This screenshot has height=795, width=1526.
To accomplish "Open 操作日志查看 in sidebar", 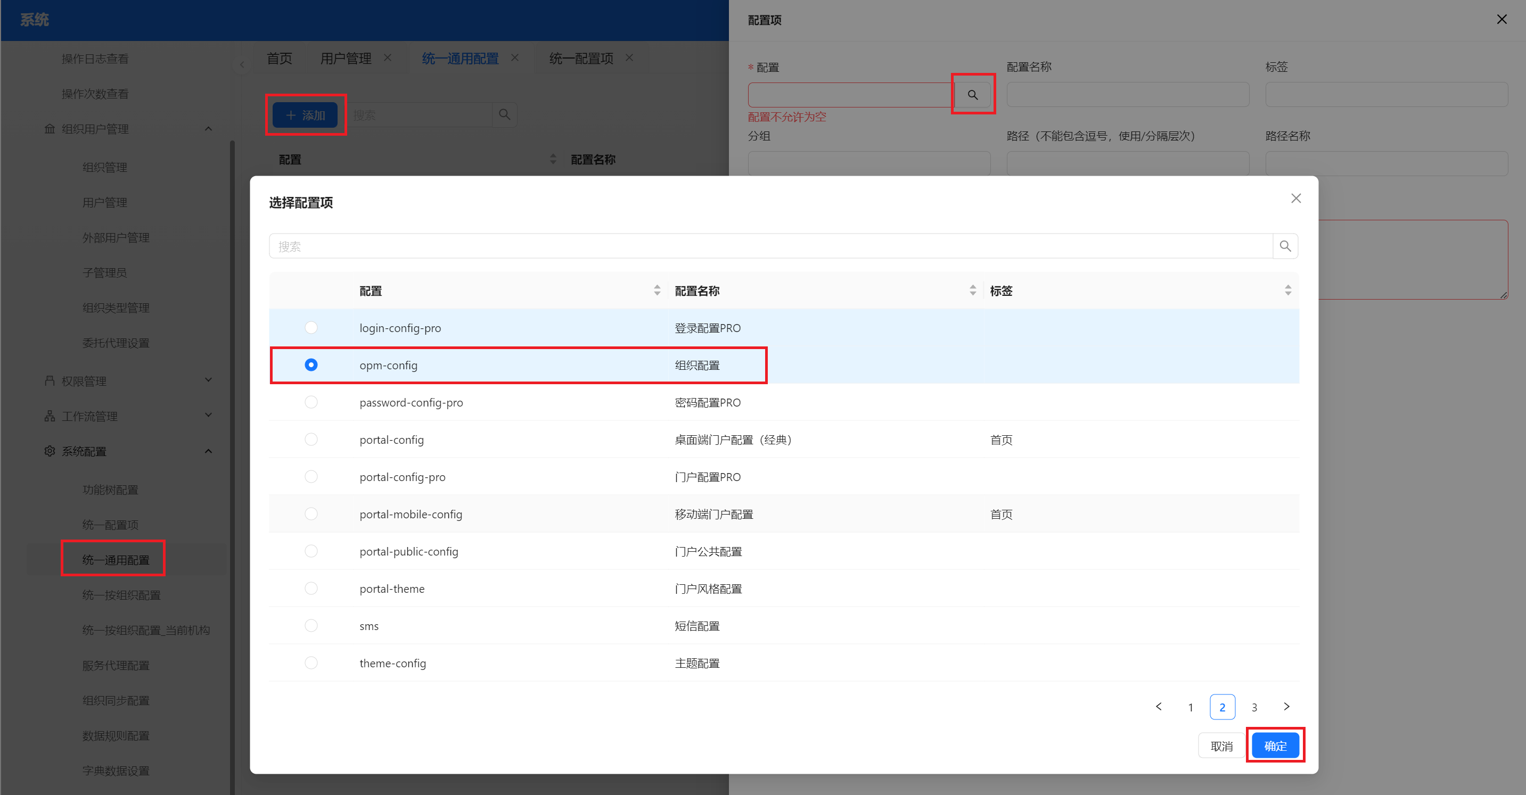I will pos(95,59).
